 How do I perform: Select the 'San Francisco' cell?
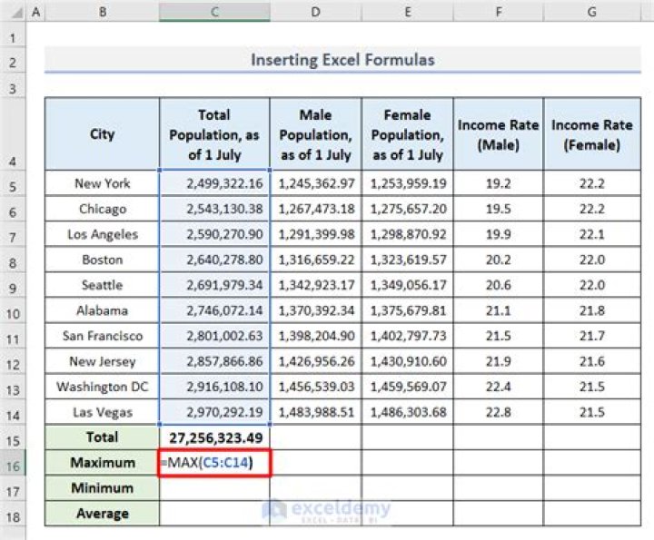102,336
